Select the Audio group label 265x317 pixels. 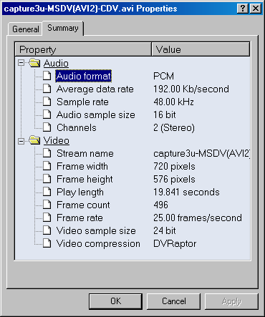click(x=56, y=63)
